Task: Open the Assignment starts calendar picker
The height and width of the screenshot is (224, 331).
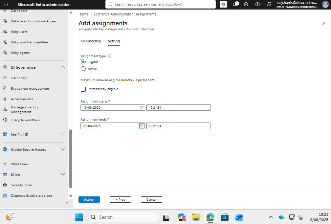Action: click(142, 108)
